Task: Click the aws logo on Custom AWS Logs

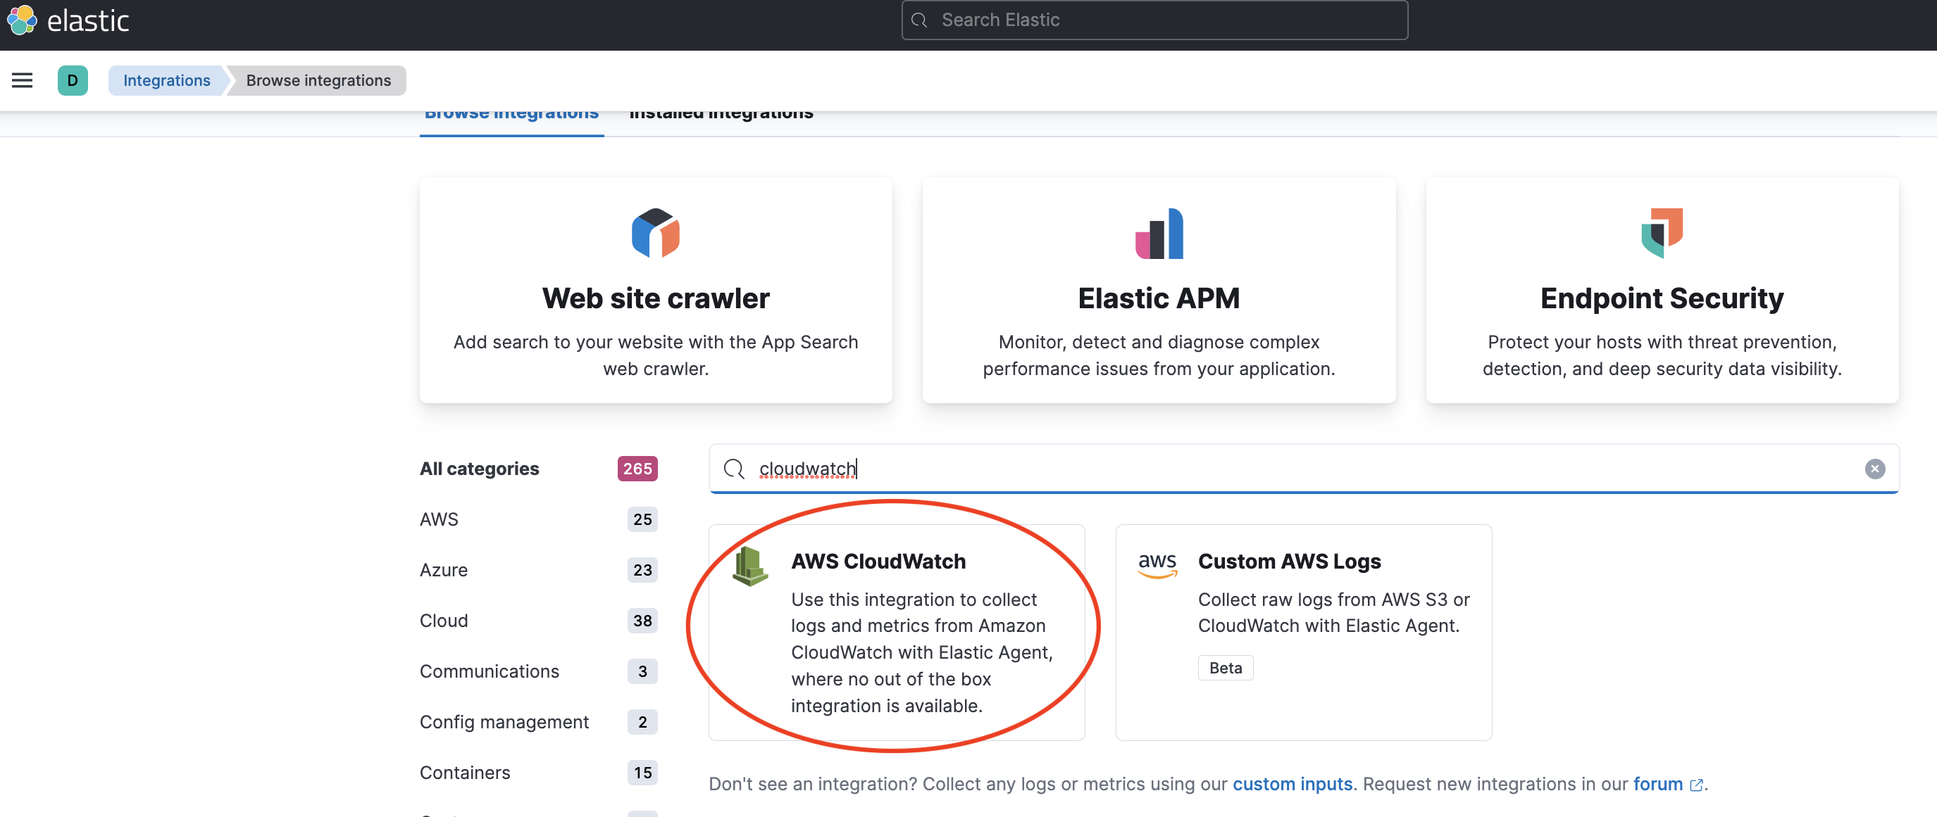Action: [1157, 564]
